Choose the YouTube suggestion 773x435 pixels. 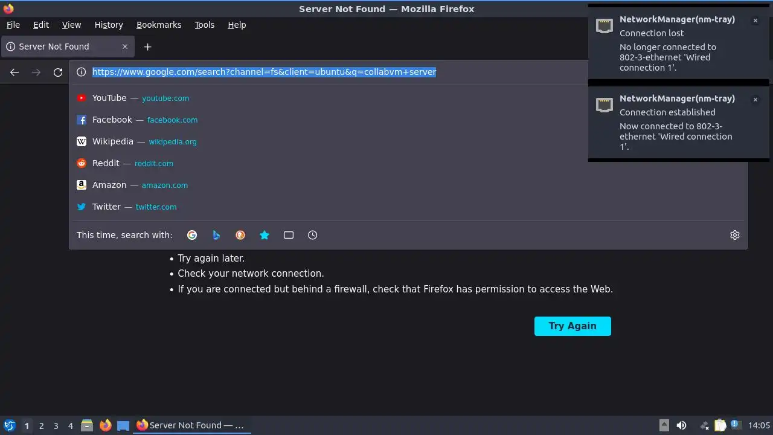click(408, 98)
